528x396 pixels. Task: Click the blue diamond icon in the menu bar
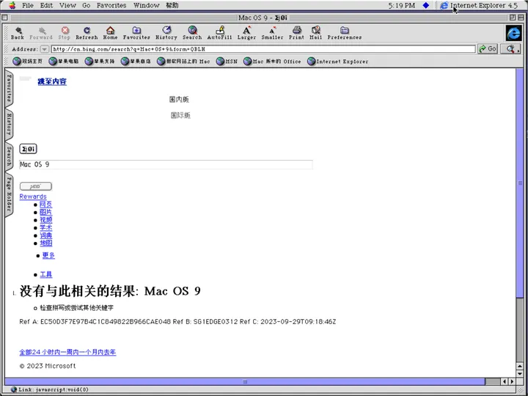tap(426, 5)
